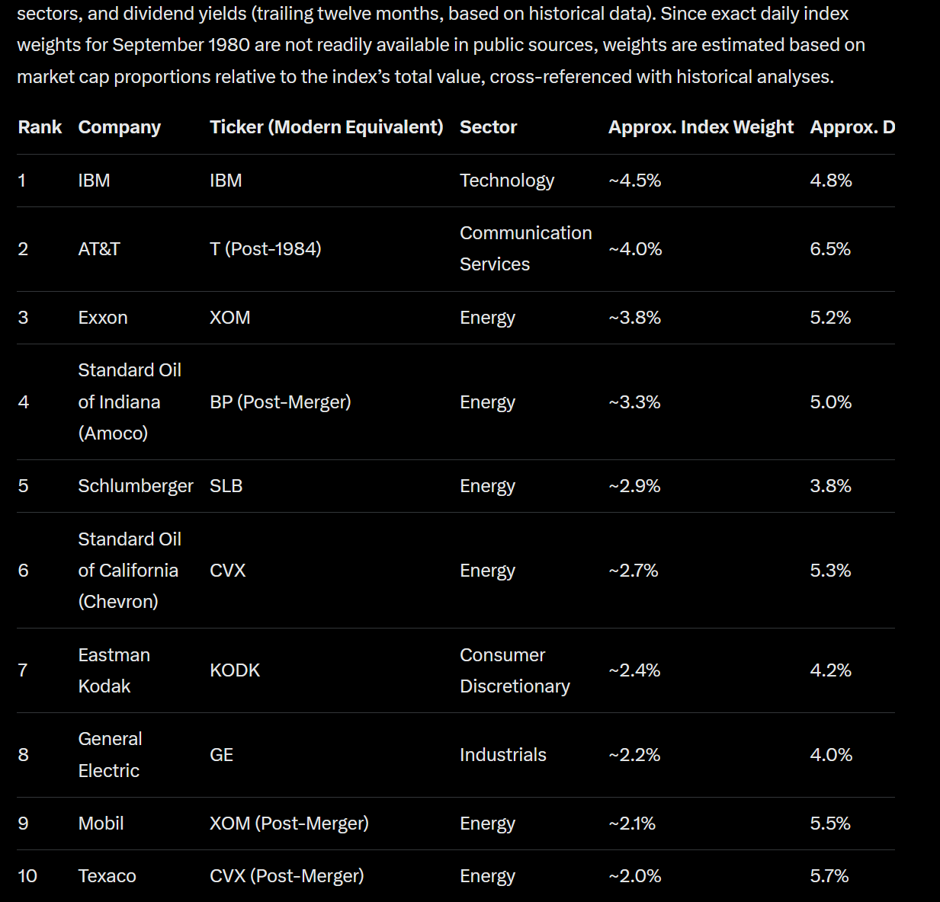Select the Schlumberger company cell

click(x=135, y=486)
